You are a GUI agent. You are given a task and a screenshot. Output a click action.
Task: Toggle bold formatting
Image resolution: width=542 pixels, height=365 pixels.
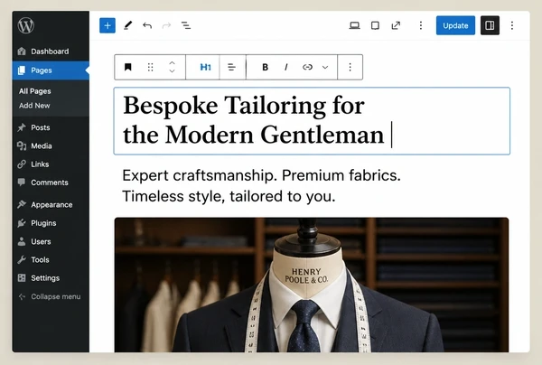click(265, 67)
